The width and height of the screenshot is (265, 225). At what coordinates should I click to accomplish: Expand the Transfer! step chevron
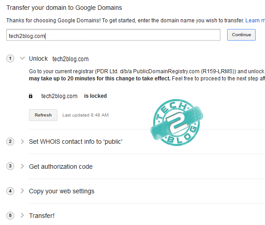(22, 216)
